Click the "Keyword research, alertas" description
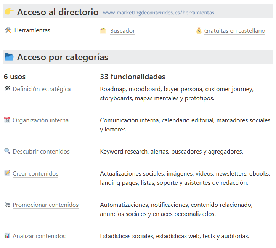The height and width of the screenshot is (248, 276). click(x=172, y=152)
